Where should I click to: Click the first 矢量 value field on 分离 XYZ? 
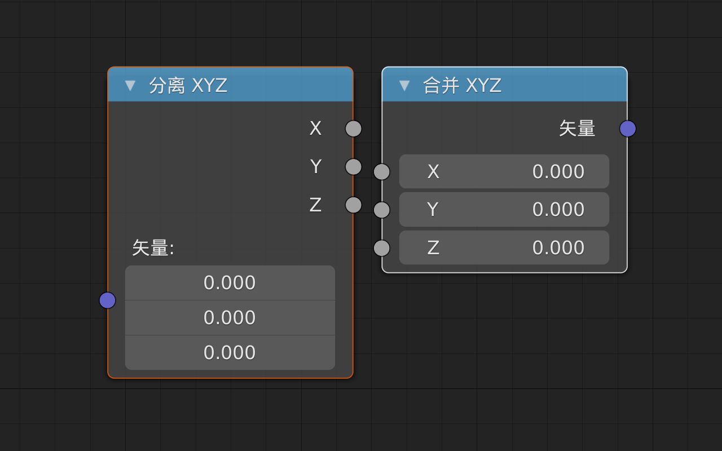pyautogui.click(x=230, y=282)
